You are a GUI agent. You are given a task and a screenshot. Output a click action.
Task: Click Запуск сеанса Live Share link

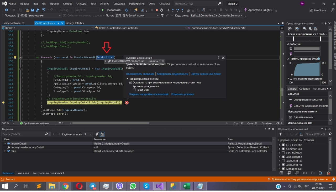click(x=206, y=74)
